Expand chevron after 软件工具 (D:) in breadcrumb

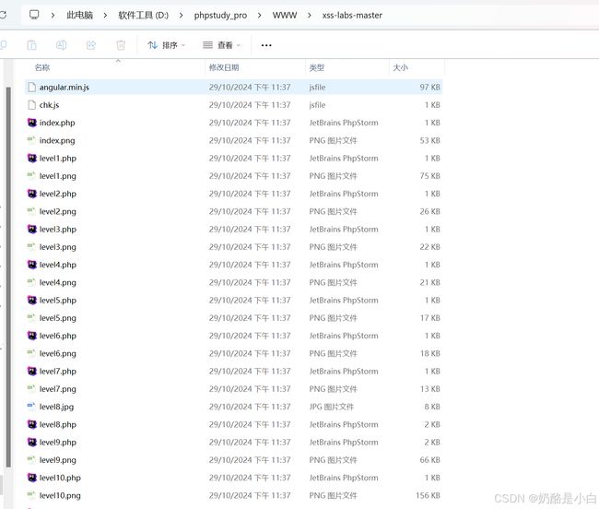click(181, 16)
